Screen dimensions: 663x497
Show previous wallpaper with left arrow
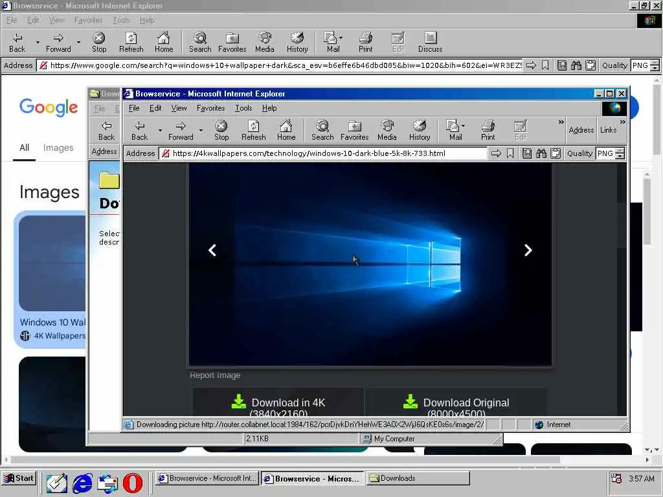pos(212,250)
